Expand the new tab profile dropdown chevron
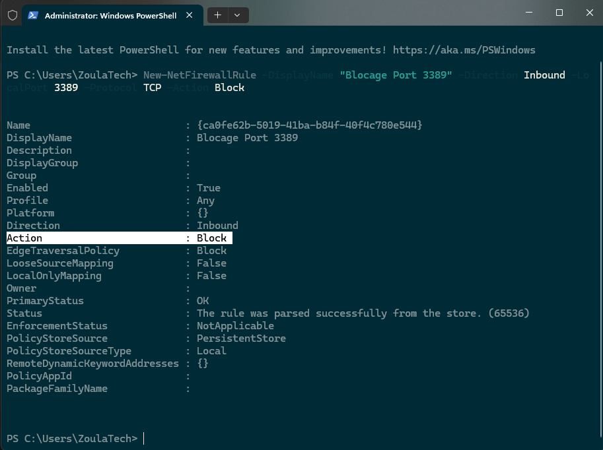 (237, 15)
